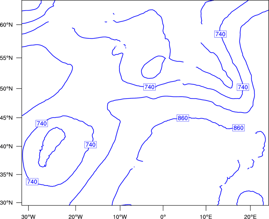Click the 60°N latitude axis label
This screenshot has height=219, width=269.
(6, 25)
